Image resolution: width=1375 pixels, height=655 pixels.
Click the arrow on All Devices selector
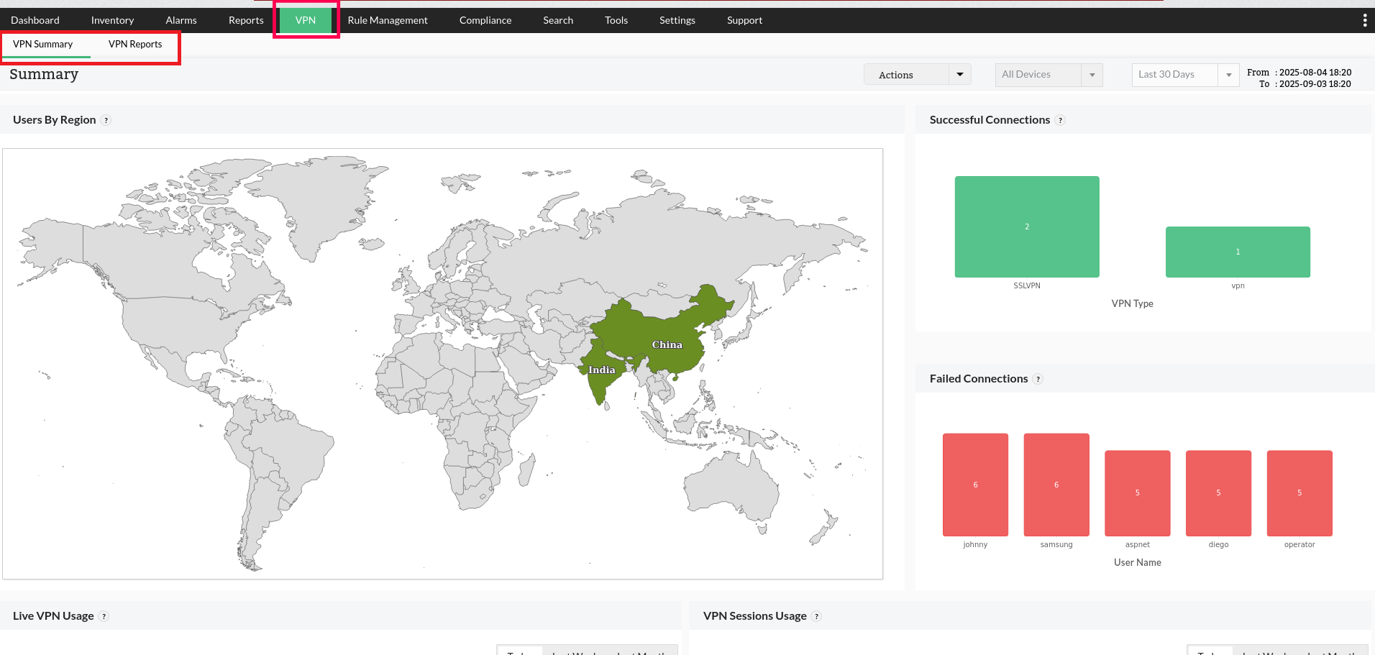tap(1092, 75)
